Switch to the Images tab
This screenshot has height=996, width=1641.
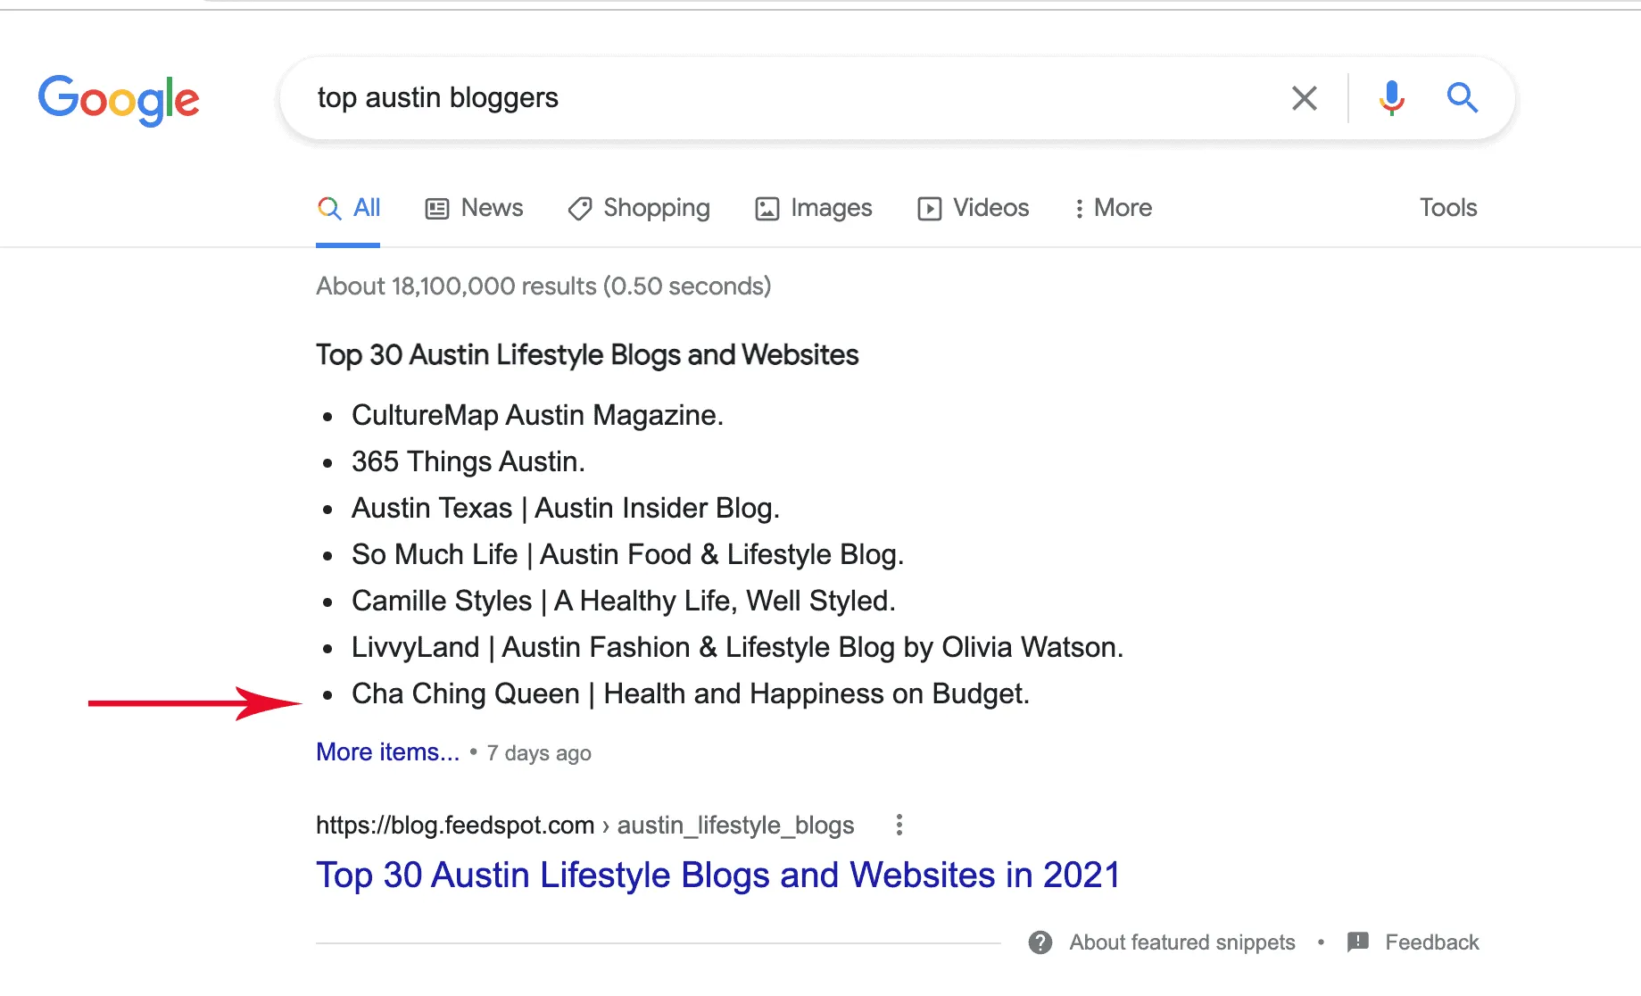tap(814, 208)
